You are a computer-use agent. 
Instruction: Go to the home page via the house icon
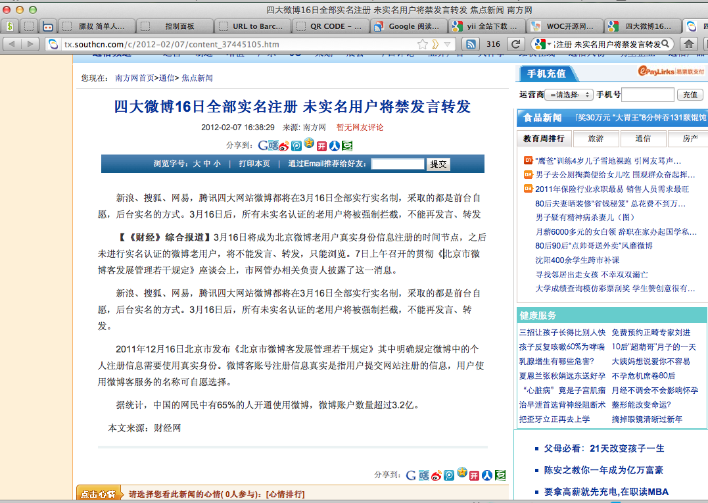pos(688,44)
